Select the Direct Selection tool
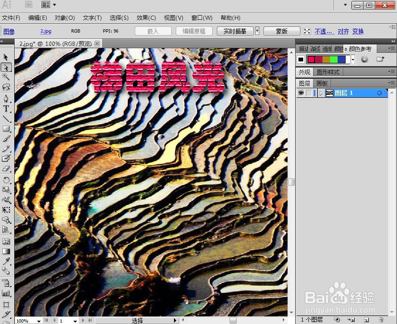 click(6, 67)
